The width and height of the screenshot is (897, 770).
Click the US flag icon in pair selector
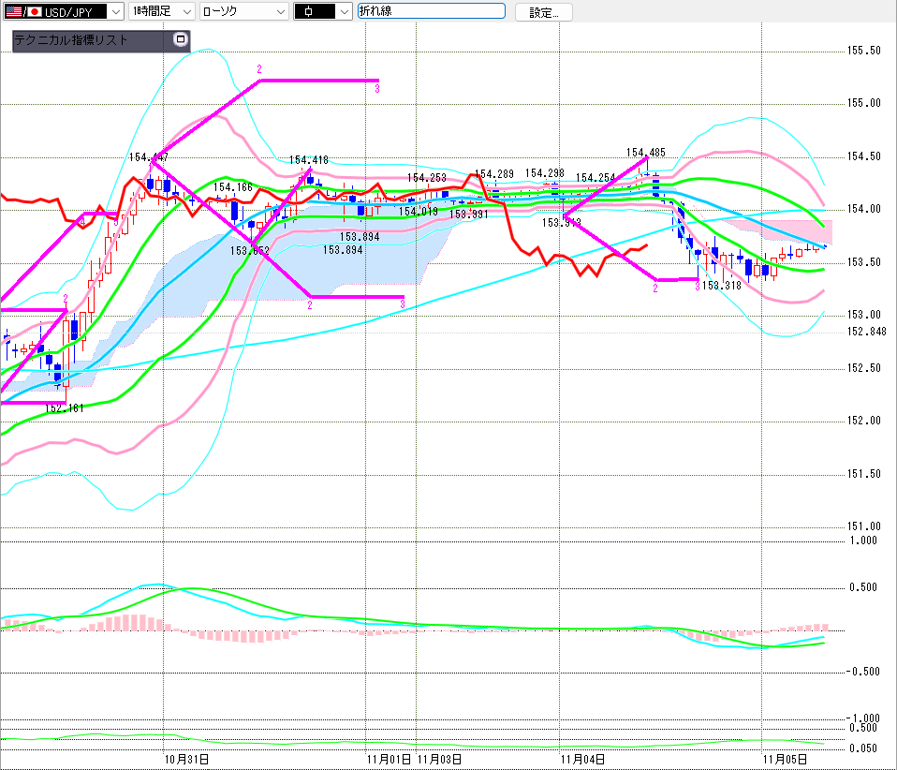[x=13, y=12]
